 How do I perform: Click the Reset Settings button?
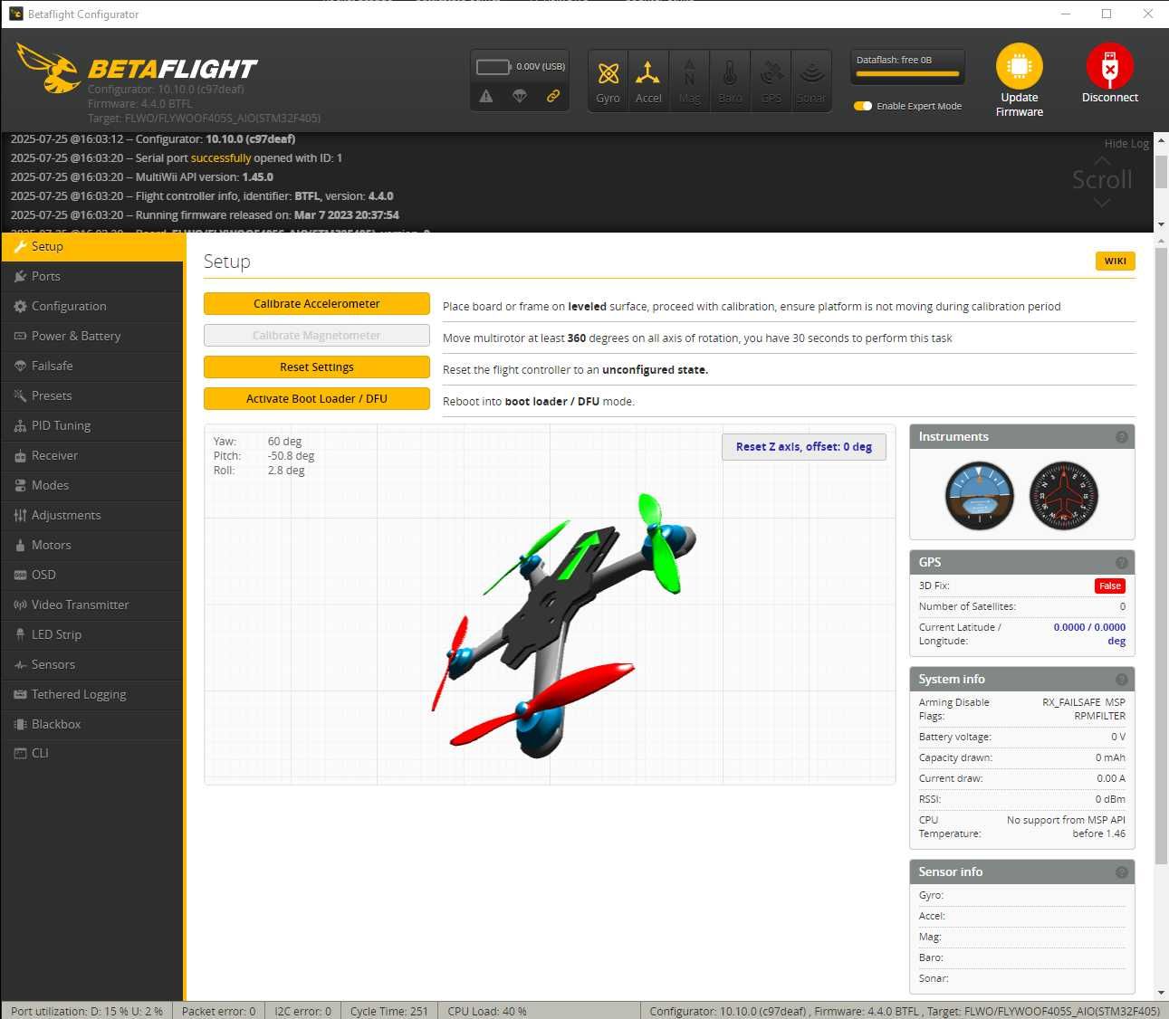317,367
